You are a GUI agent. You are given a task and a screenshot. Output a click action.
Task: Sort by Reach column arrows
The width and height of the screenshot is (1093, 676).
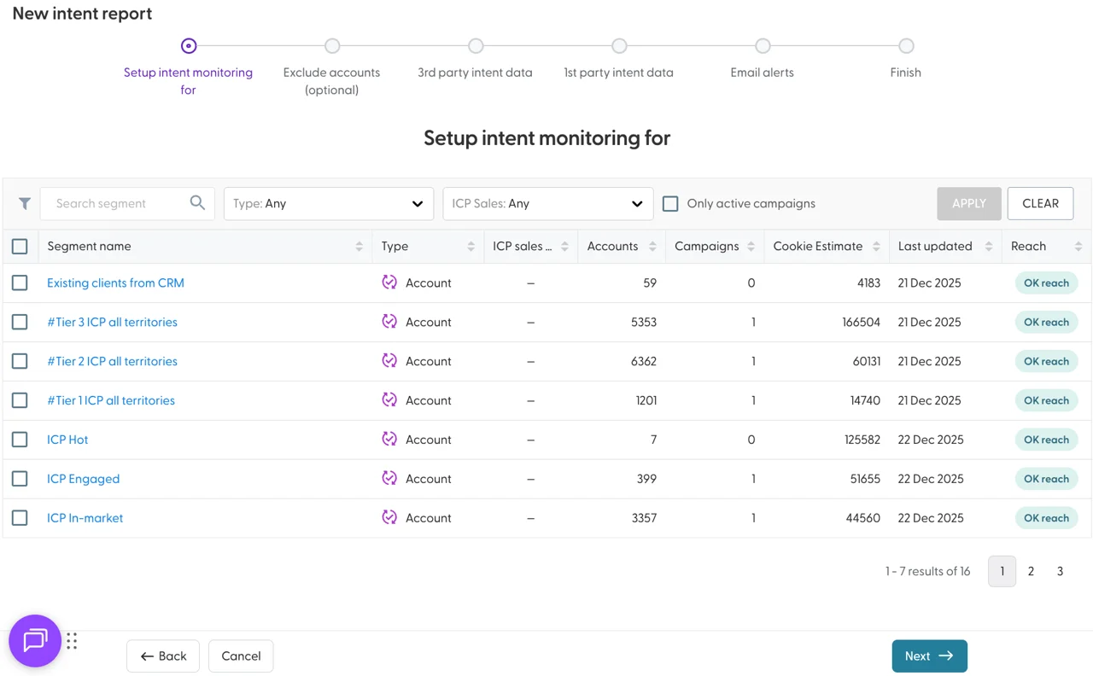1078,247
